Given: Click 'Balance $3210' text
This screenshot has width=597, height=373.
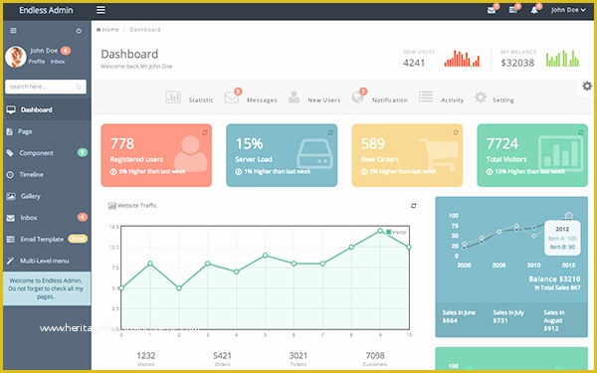Looking at the screenshot, I should pyautogui.click(x=554, y=279).
